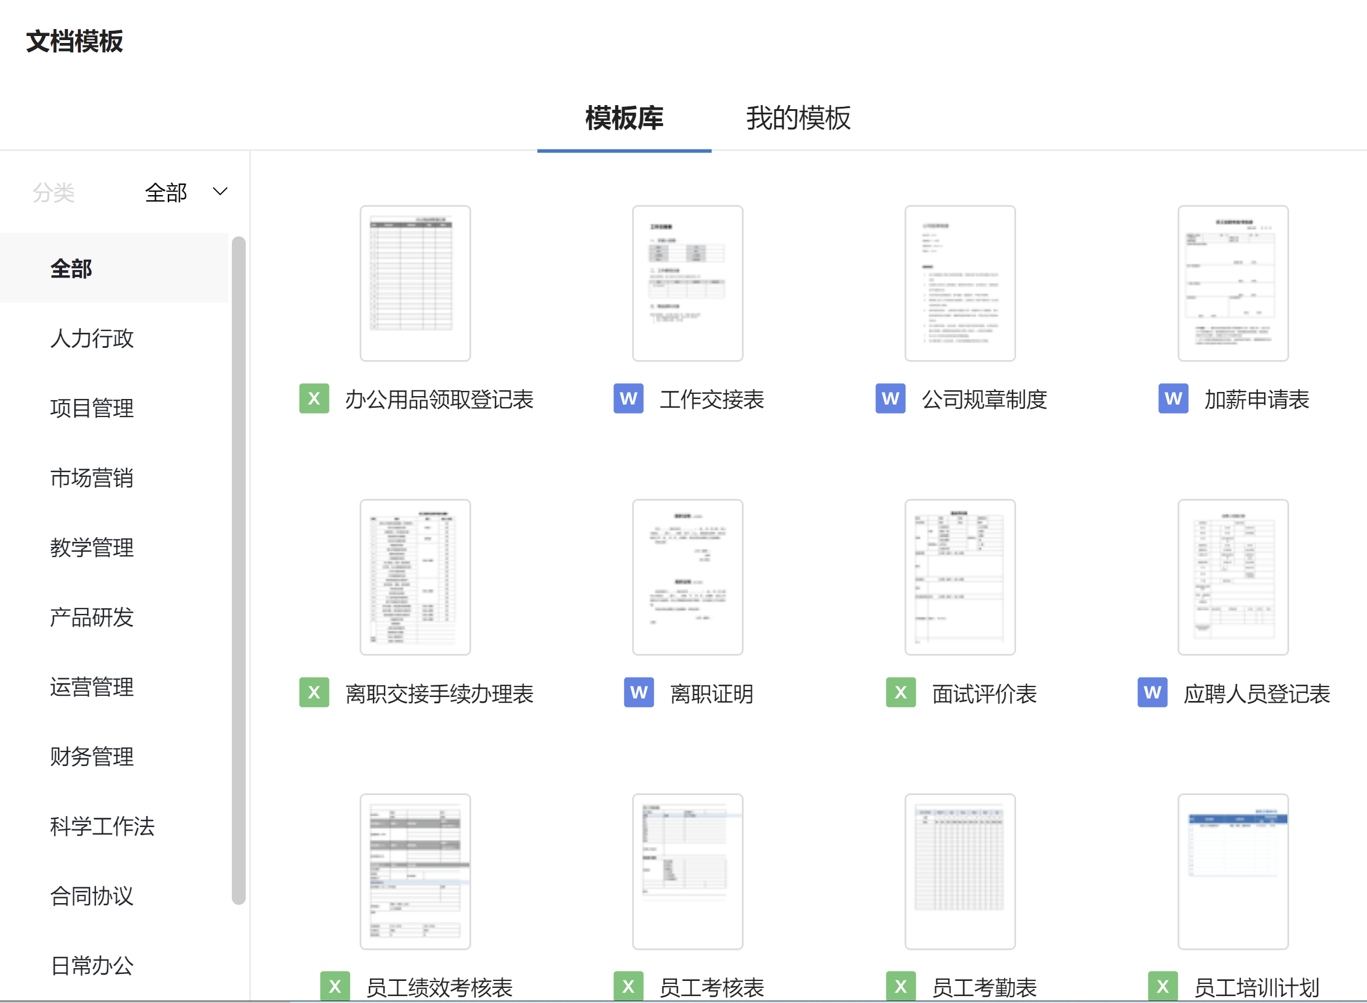
Task: Click the 员工考核表 title text
Action: pyautogui.click(x=712, y=987)
